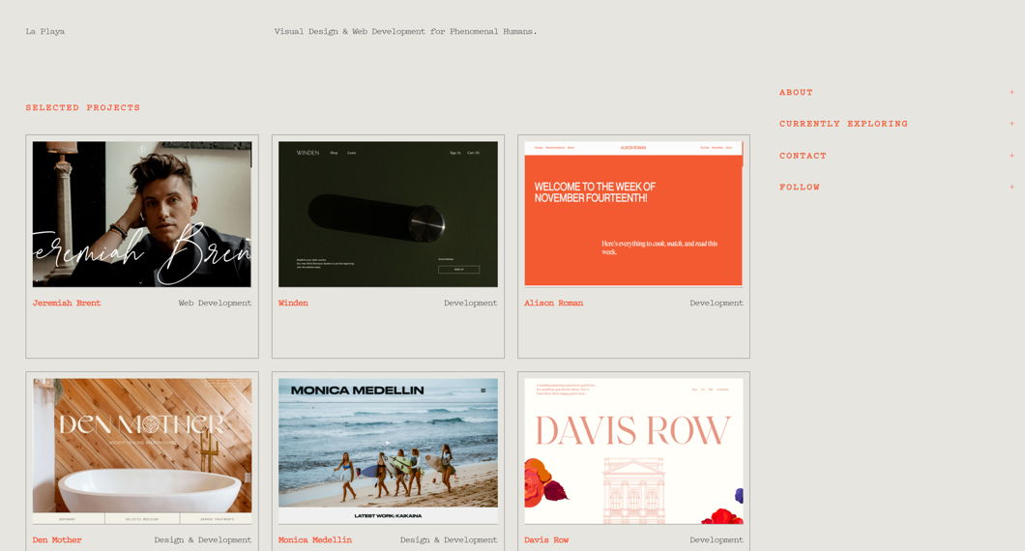This screenshot has width=1025, height=551.
Task: View the orange Alison Roman thumbnail
Action: point(633,214)
